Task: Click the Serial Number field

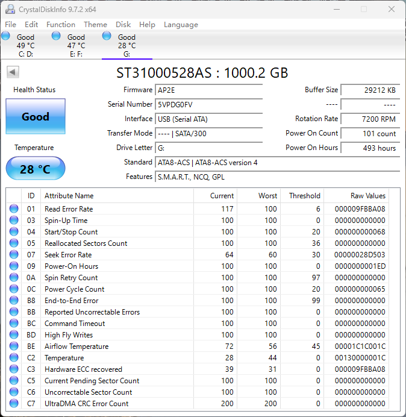Action: click(208, 104)
